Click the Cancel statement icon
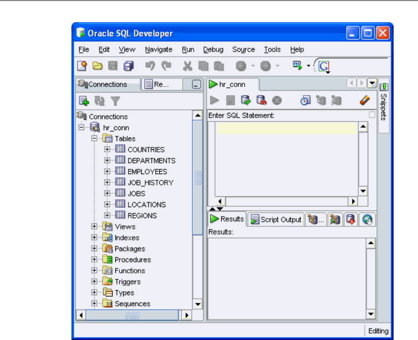Image resolution: width=418 pixels, height=340 pixels. tap(277, 101)
